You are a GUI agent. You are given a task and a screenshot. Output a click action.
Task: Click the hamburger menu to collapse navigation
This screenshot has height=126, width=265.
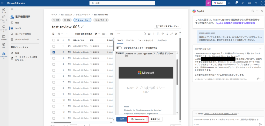pyautogui.click(x=12, y=9)
